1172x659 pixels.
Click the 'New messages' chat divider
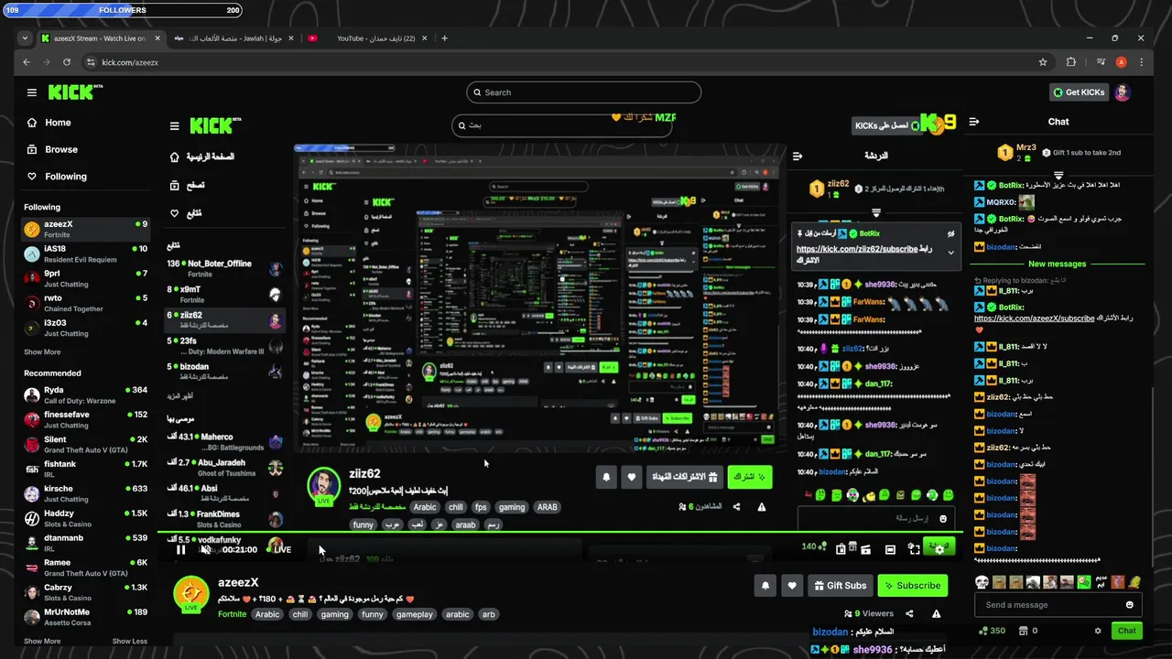coord(1058,264)
